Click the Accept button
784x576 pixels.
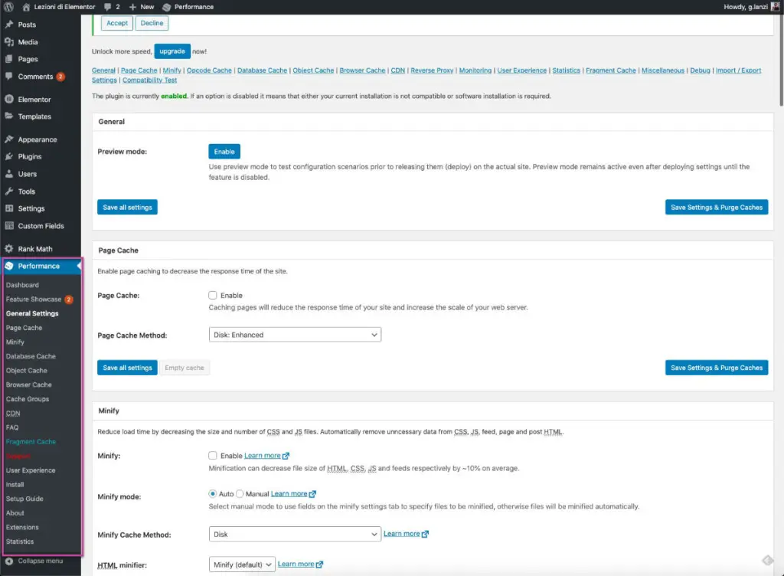(117, 23)
